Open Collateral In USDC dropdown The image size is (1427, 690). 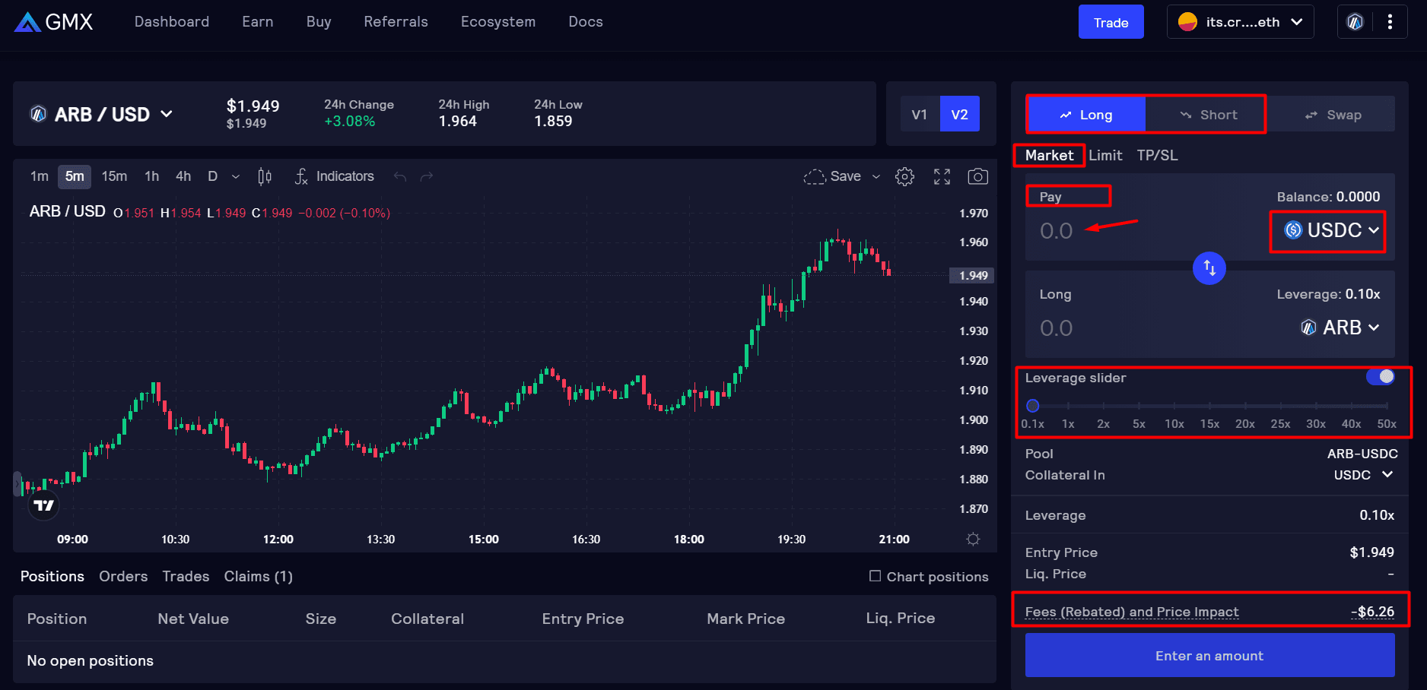tap(1363, 475)
